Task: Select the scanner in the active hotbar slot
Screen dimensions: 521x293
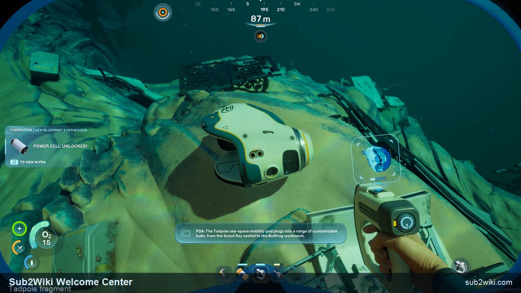Action: click(x=260, y=274)
